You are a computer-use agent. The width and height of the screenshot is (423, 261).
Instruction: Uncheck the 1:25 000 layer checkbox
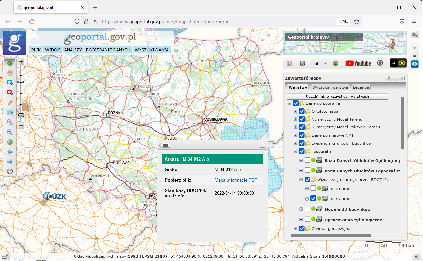(x=313, y=198)
